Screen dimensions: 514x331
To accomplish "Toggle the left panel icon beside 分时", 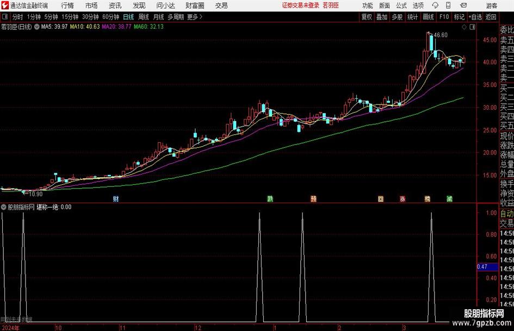I will 5,17.
